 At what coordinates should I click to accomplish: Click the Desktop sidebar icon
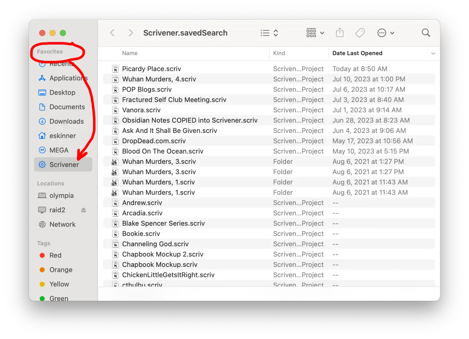(x=42, y=93)
